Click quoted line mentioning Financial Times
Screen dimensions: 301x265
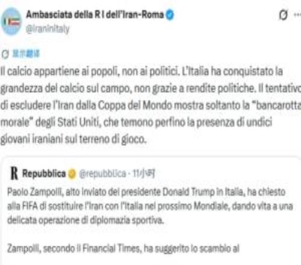pos(123,249)
